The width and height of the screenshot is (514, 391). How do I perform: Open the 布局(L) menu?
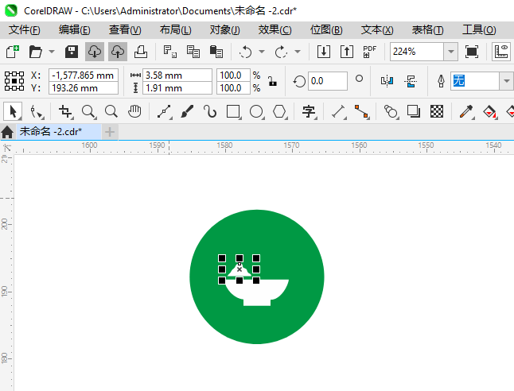(x=175, y=29)
